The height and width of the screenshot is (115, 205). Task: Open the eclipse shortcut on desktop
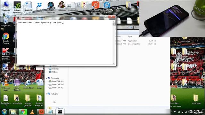point(17,85)
